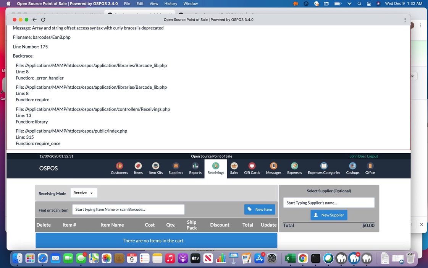The width and height of the screenshot is (428, 268).
Task: Click the New Supplier button
Action: pyautogui.click(x=329, y=215)
